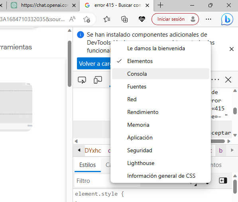Open Información general de CSS item

pyautogui.click(x=161, y=176)
